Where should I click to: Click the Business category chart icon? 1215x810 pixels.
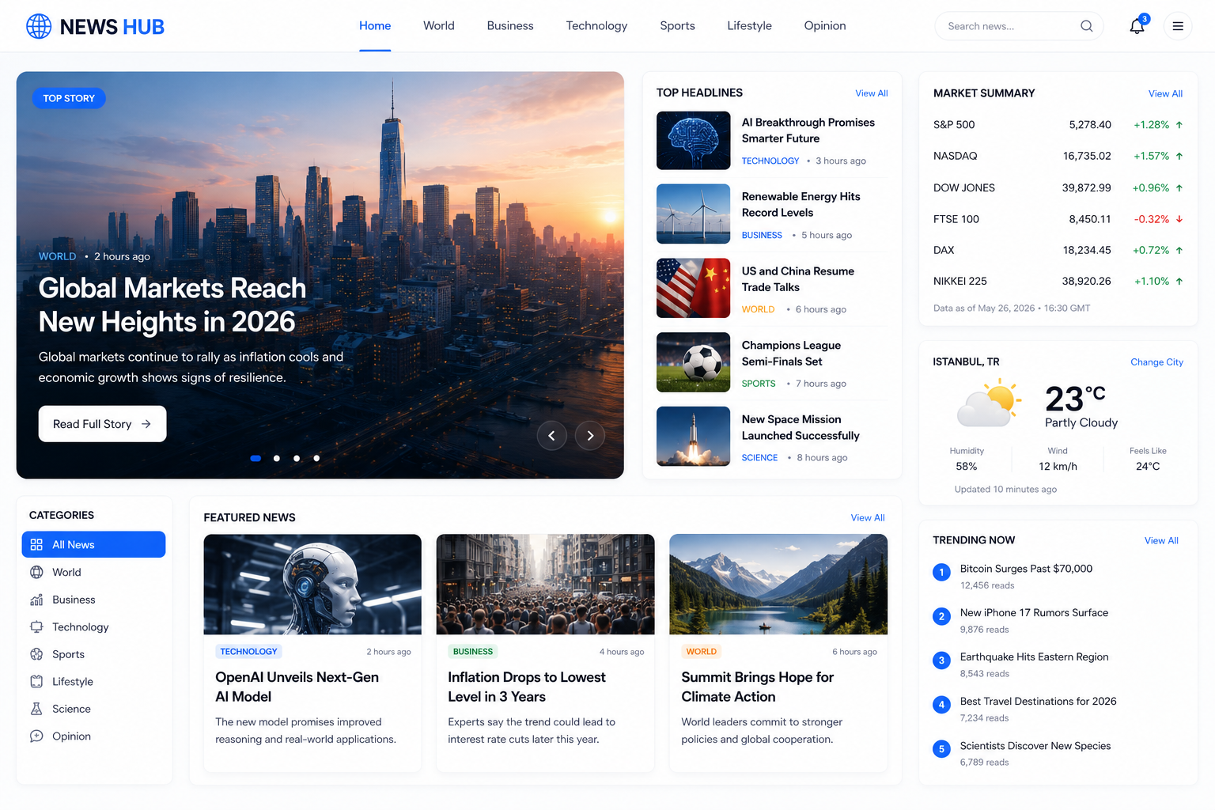[x=36, y=600]
